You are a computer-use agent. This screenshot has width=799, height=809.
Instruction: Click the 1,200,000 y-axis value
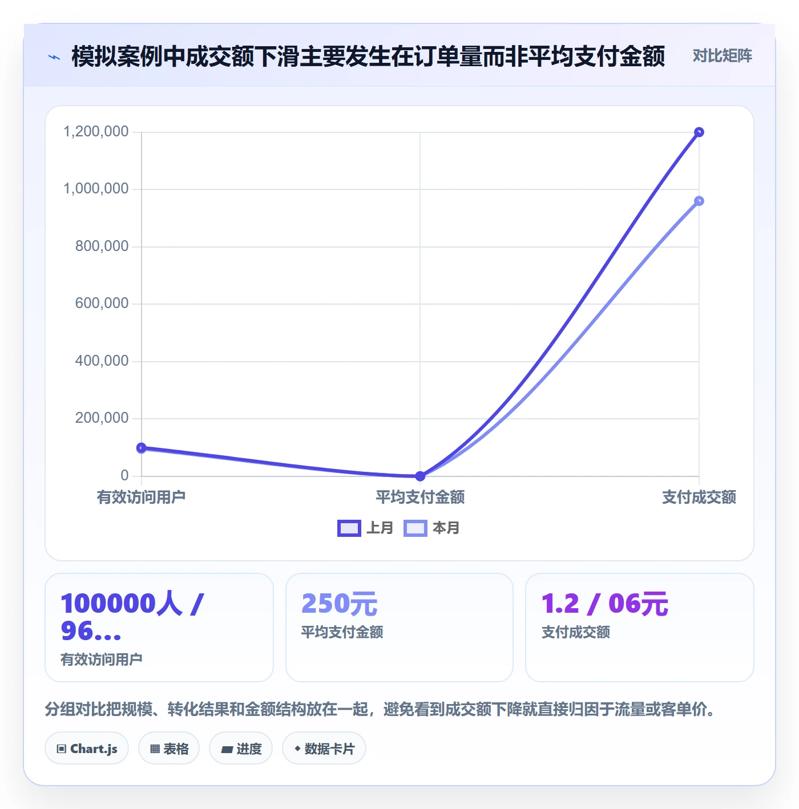point(96,132)
